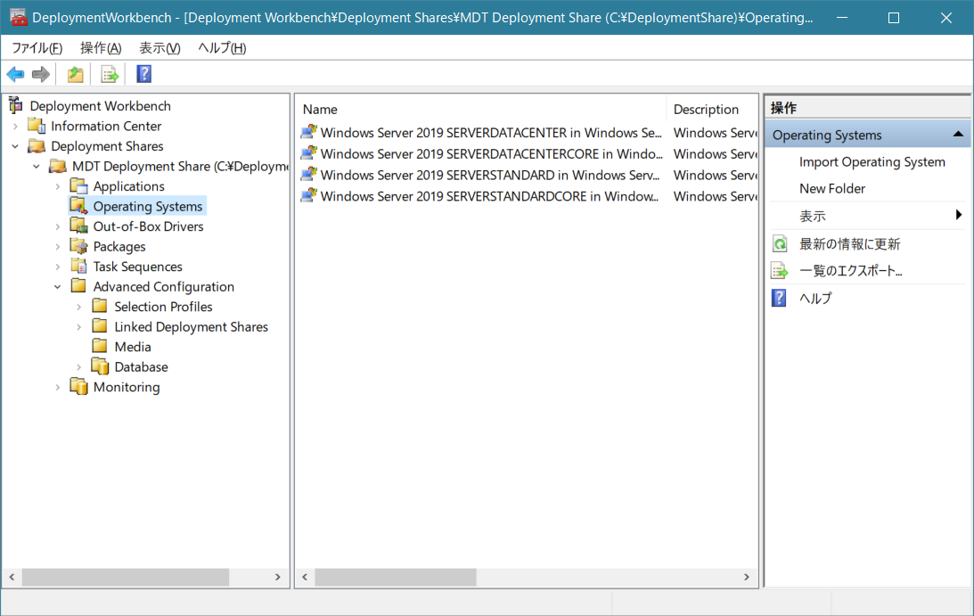The width and height of the screenshot is (974, 616).
Task: Click the SERVERSTANDARDCORE row's OS icon
Action: click(308, 195)
